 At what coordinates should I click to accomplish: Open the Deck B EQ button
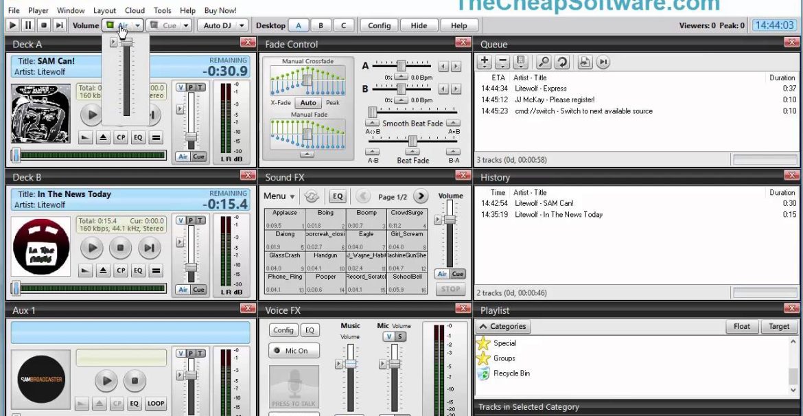click(x=138, y=270)
